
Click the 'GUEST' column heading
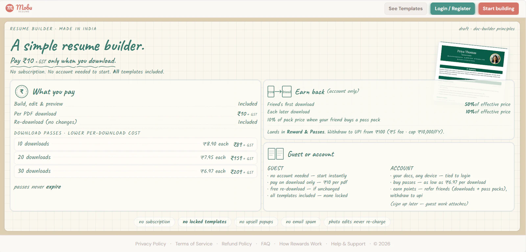click(275, 168)
